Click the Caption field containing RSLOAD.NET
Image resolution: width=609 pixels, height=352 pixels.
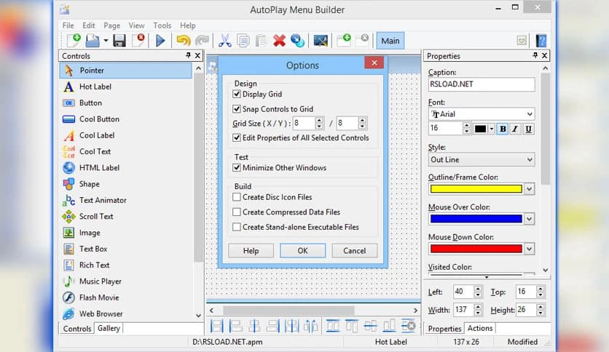[x=482, y=84]
